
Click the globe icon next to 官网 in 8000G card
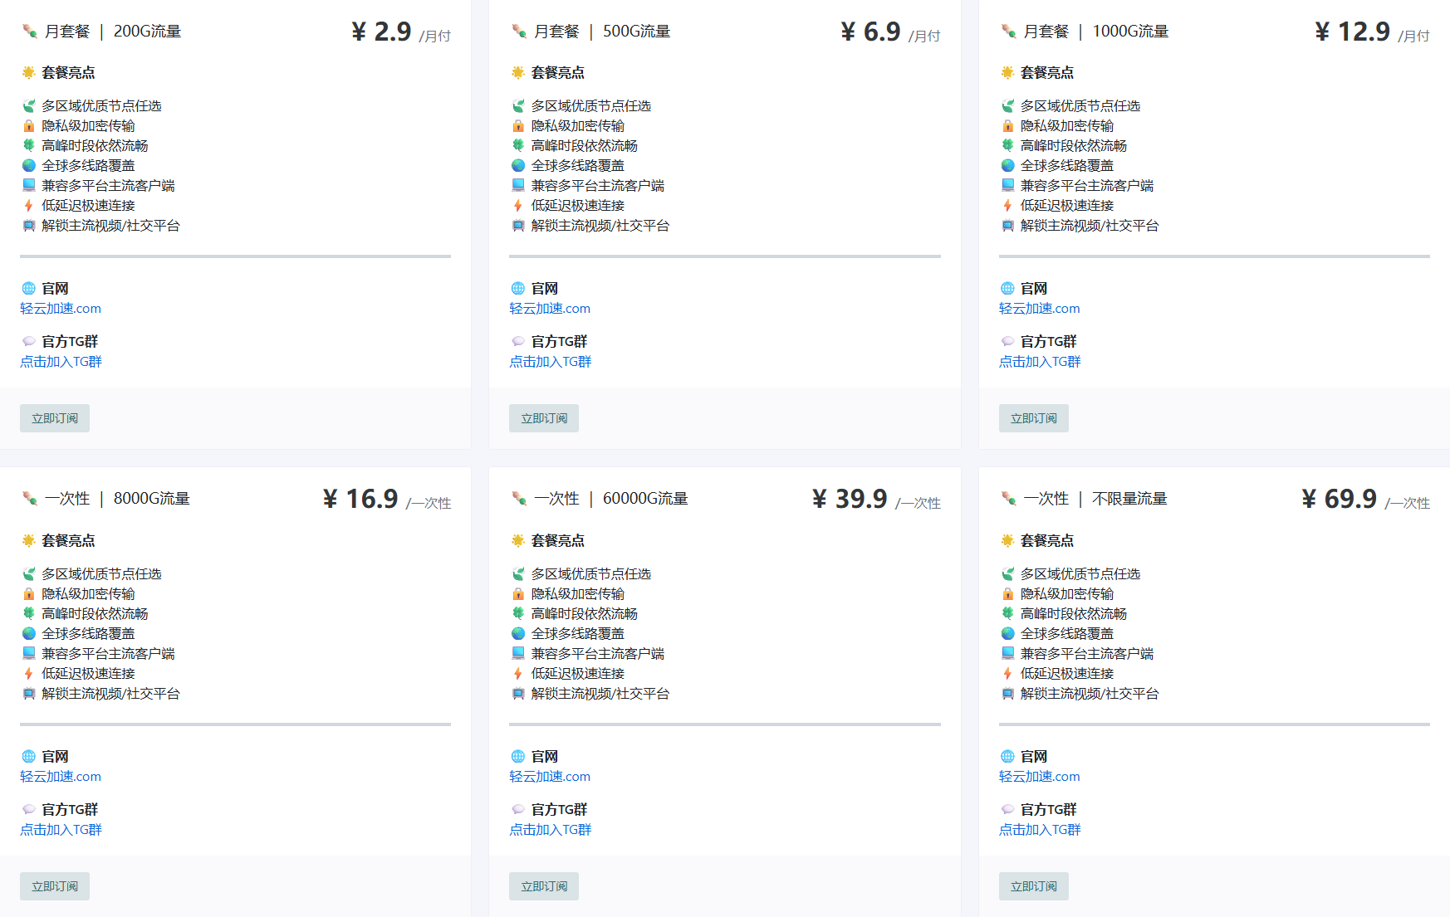tap(29, 757)
